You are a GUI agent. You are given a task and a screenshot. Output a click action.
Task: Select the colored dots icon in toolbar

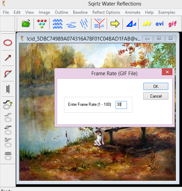point(42,23)
